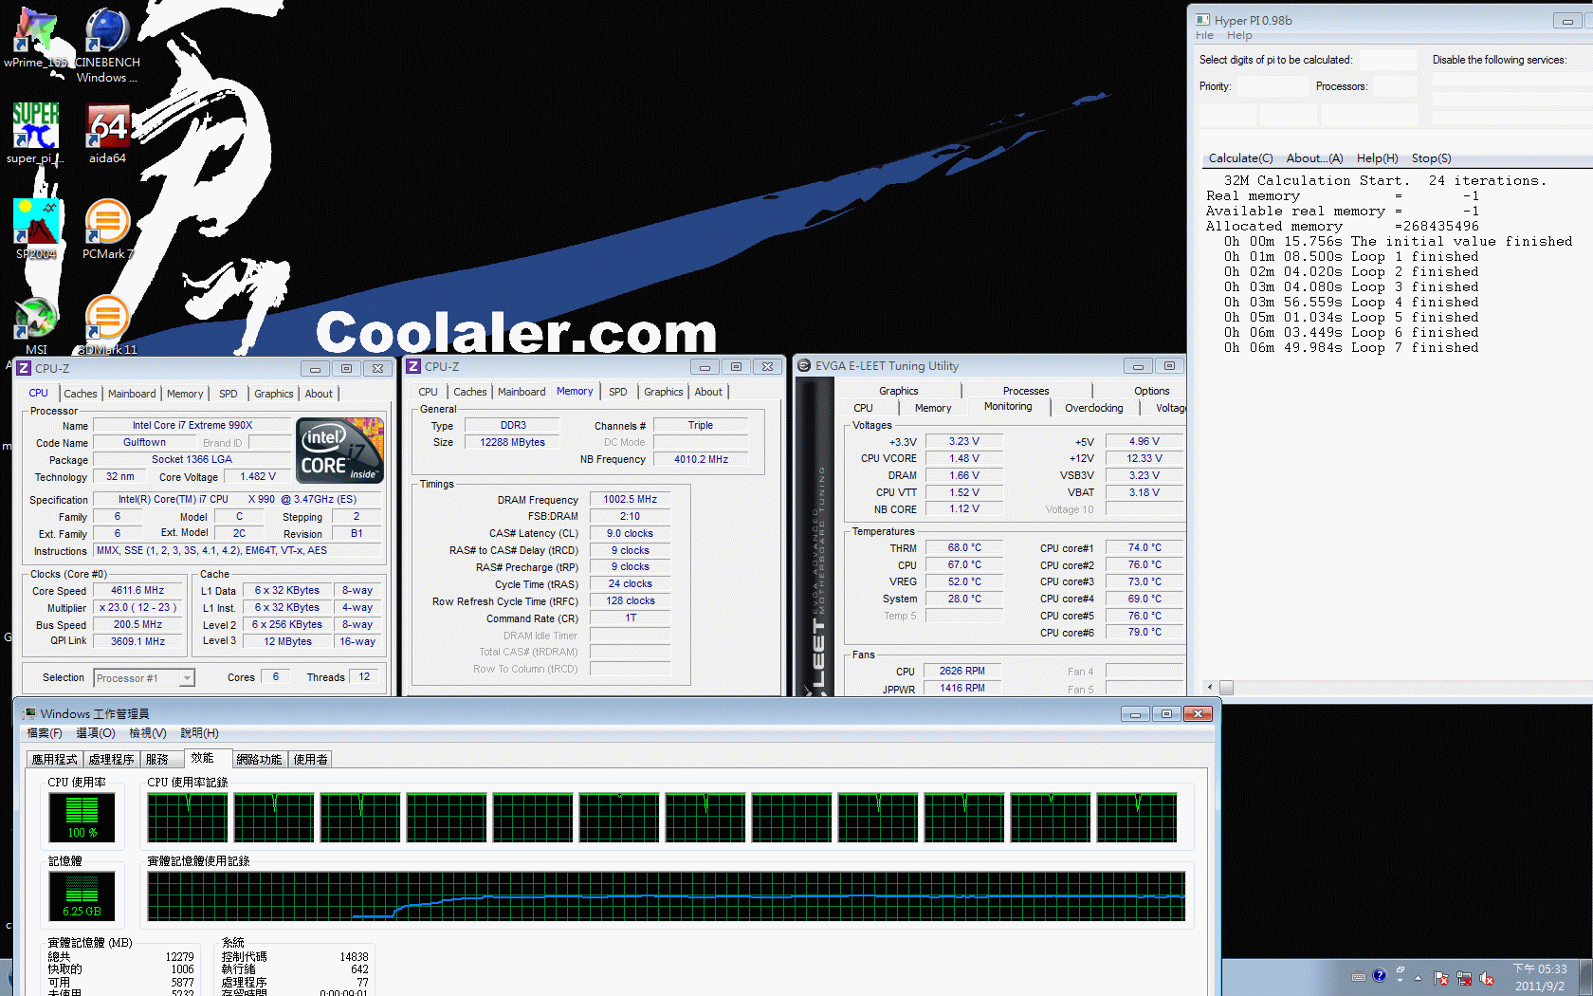
Task: Open Calculate(C) menu in Hyper PI
Action: point(1240,158)
